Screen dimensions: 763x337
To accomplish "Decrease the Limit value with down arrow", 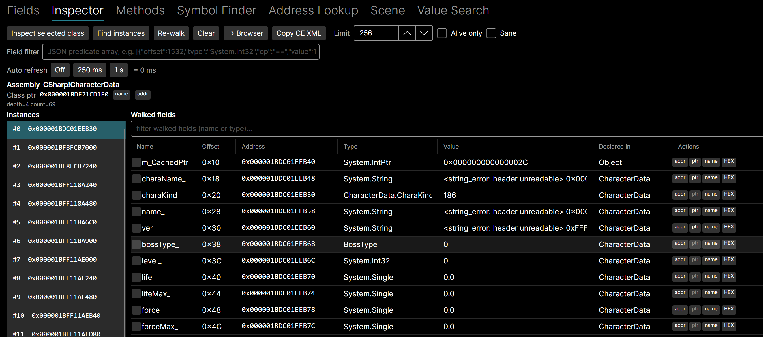I will click(x=424, y=33).
